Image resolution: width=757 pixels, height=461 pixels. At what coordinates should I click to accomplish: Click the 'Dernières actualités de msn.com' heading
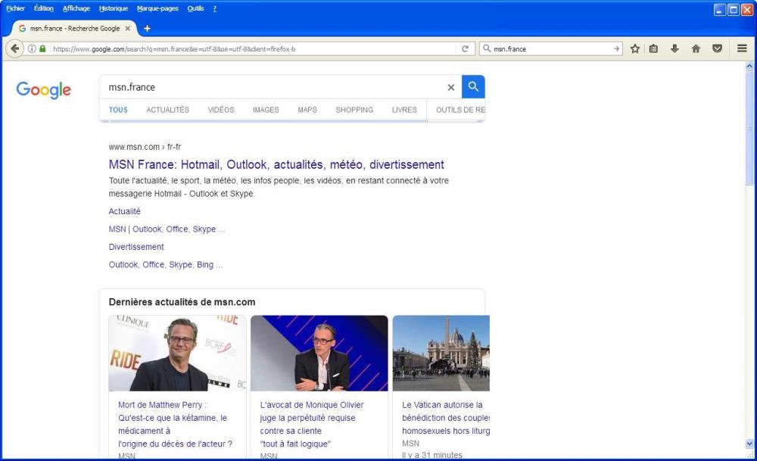[182, 302]
